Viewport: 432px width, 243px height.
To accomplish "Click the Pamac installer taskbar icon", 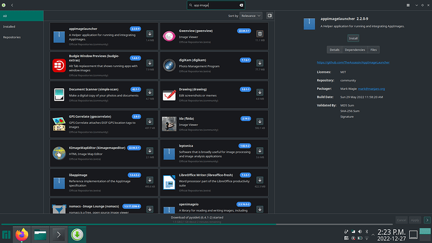I will (77, 235).
